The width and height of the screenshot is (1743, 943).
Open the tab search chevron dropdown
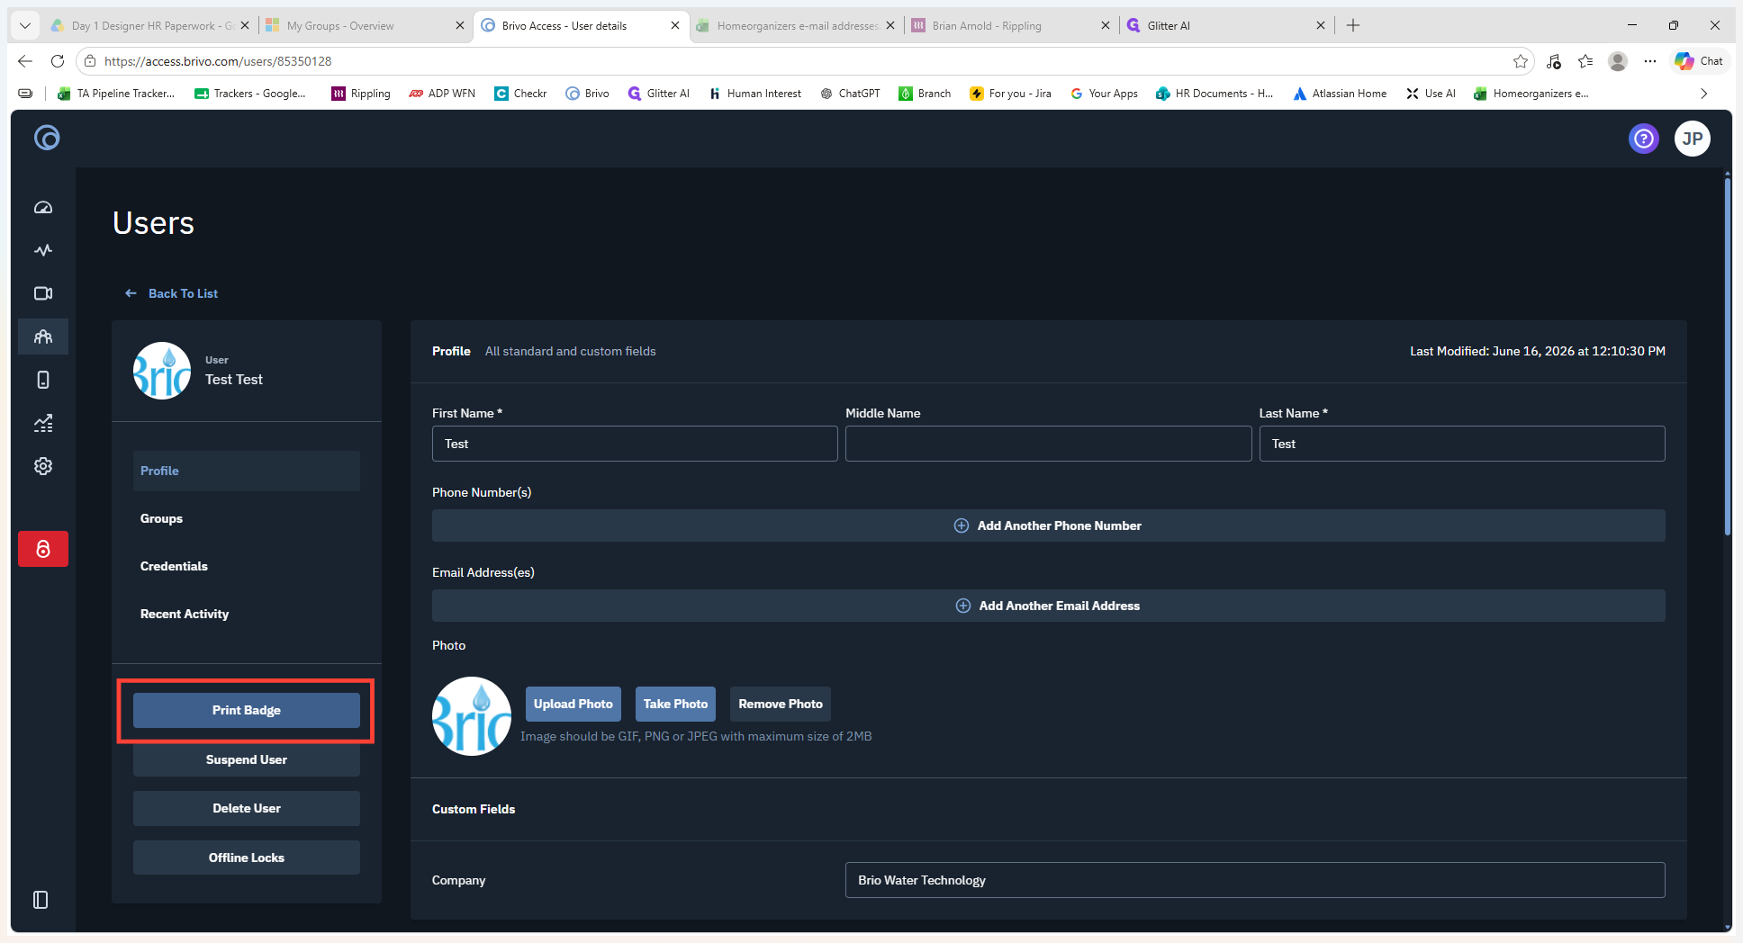tap(25, 25)
